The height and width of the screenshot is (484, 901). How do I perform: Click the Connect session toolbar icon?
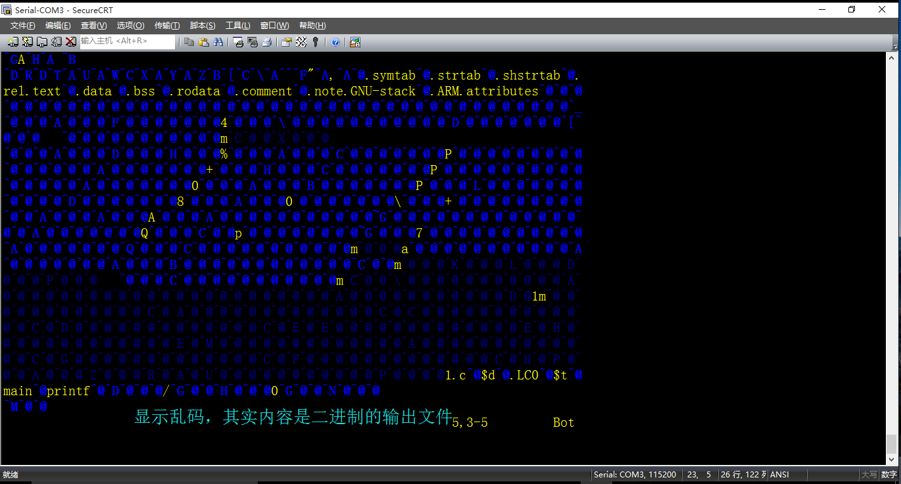12,42
